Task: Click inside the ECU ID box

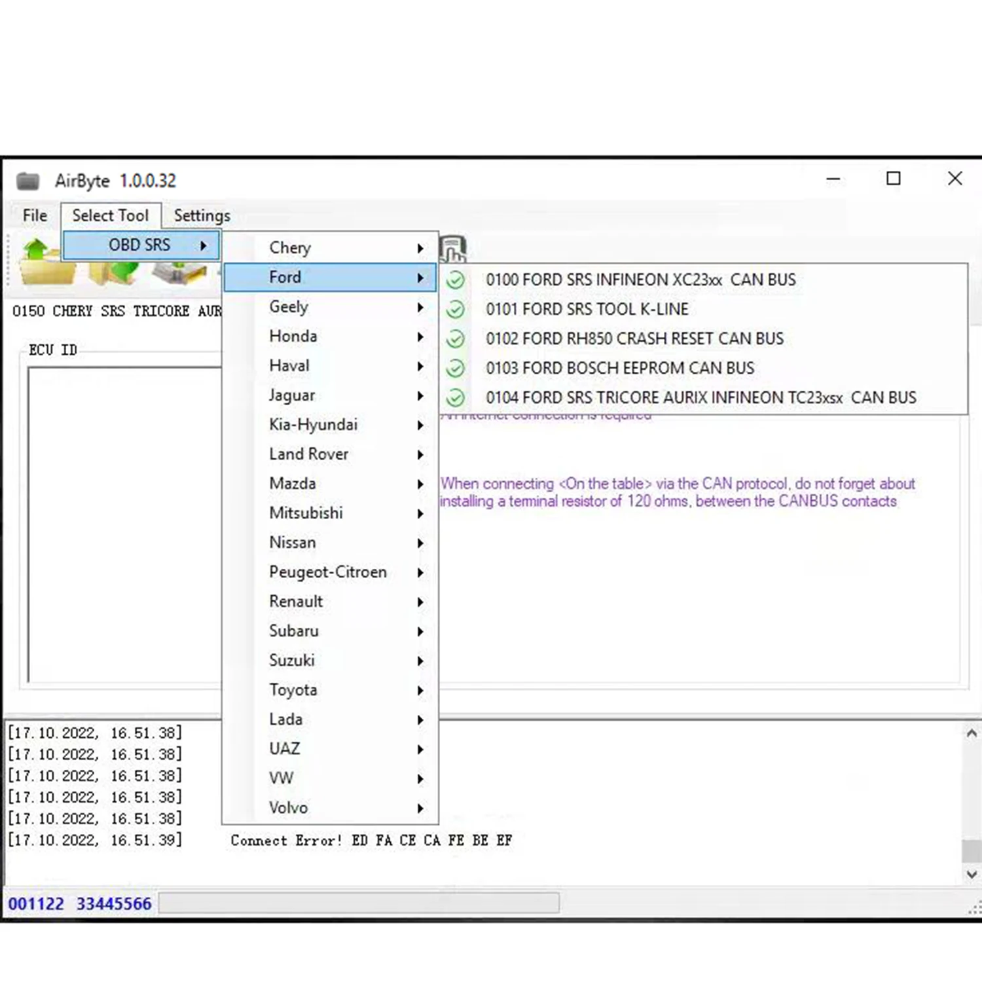Action: click(124, 524)
